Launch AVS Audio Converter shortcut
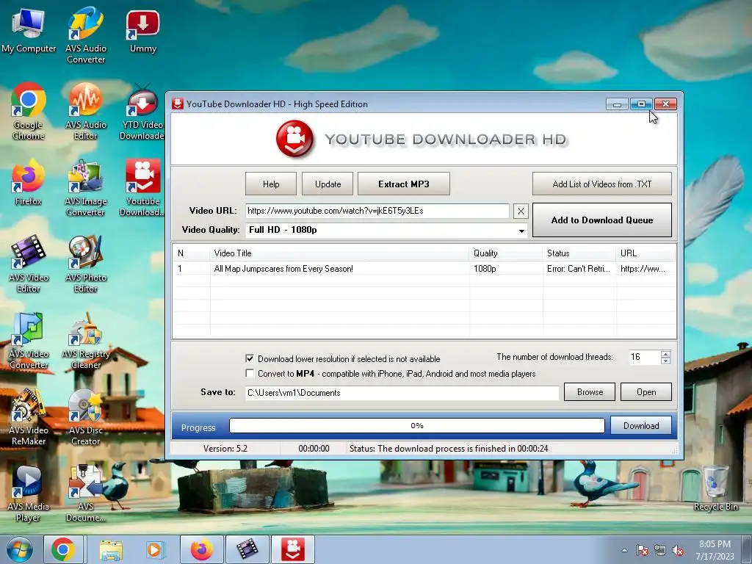Viewport: 752px width, 564px height. (x=86, y=35)
